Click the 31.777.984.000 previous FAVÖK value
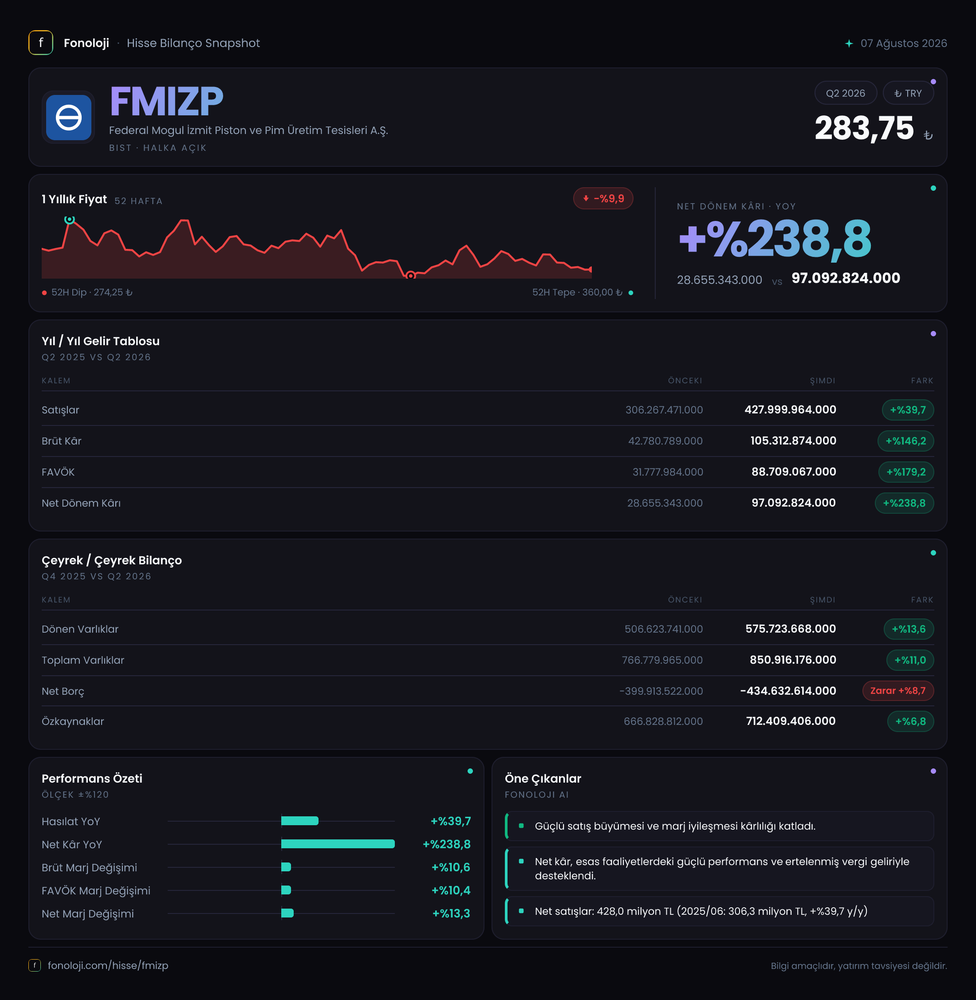 [667, 472]
